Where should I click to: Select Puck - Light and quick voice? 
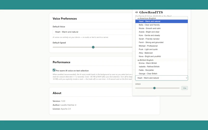tap(161, 49)
